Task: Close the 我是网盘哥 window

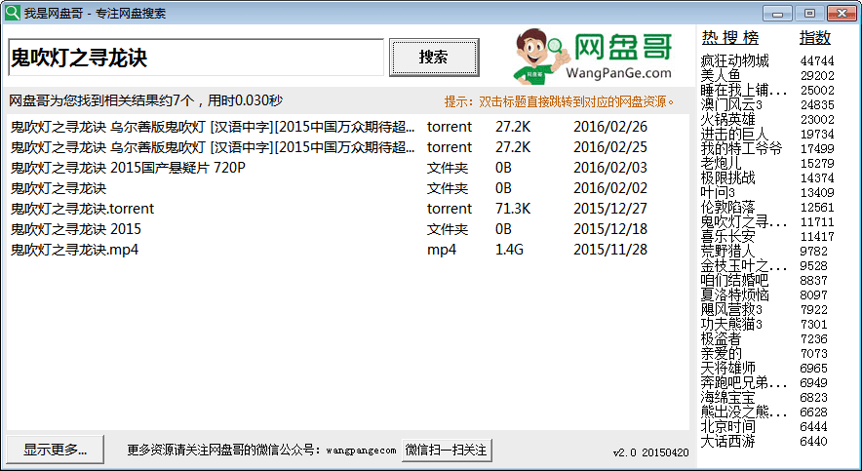Action: (x=842, y=14)
